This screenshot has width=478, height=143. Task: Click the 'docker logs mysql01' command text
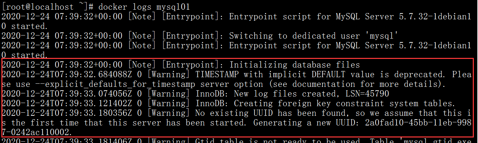[144, 7]
